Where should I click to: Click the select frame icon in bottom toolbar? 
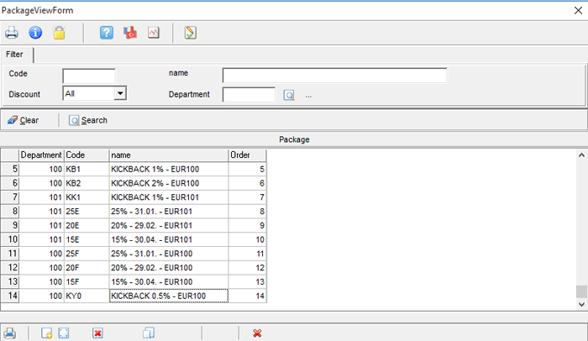tap(64, 333)
